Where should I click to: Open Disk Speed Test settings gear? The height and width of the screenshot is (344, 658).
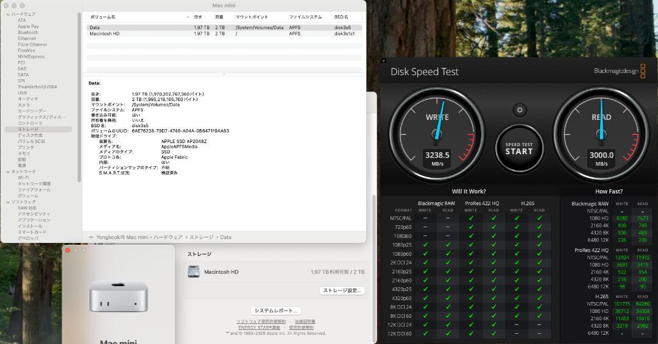(x=520, y=110)
